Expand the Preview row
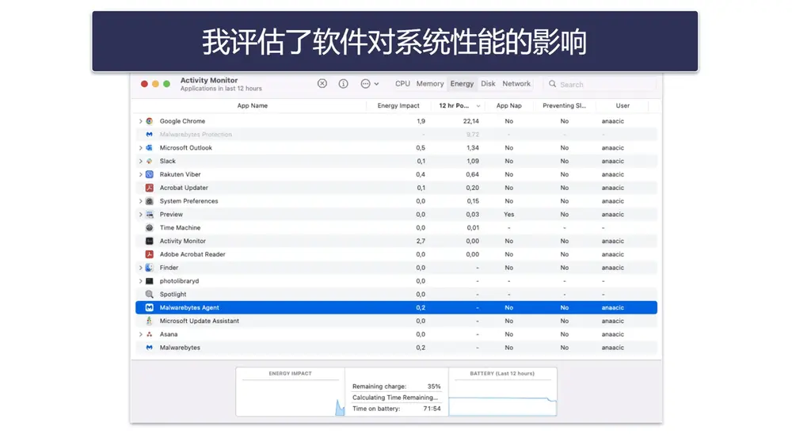 pyautogui.click(x=140, y=214)
